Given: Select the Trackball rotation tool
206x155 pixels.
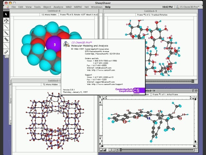Looking at the screenshot, I should (6, 21).
